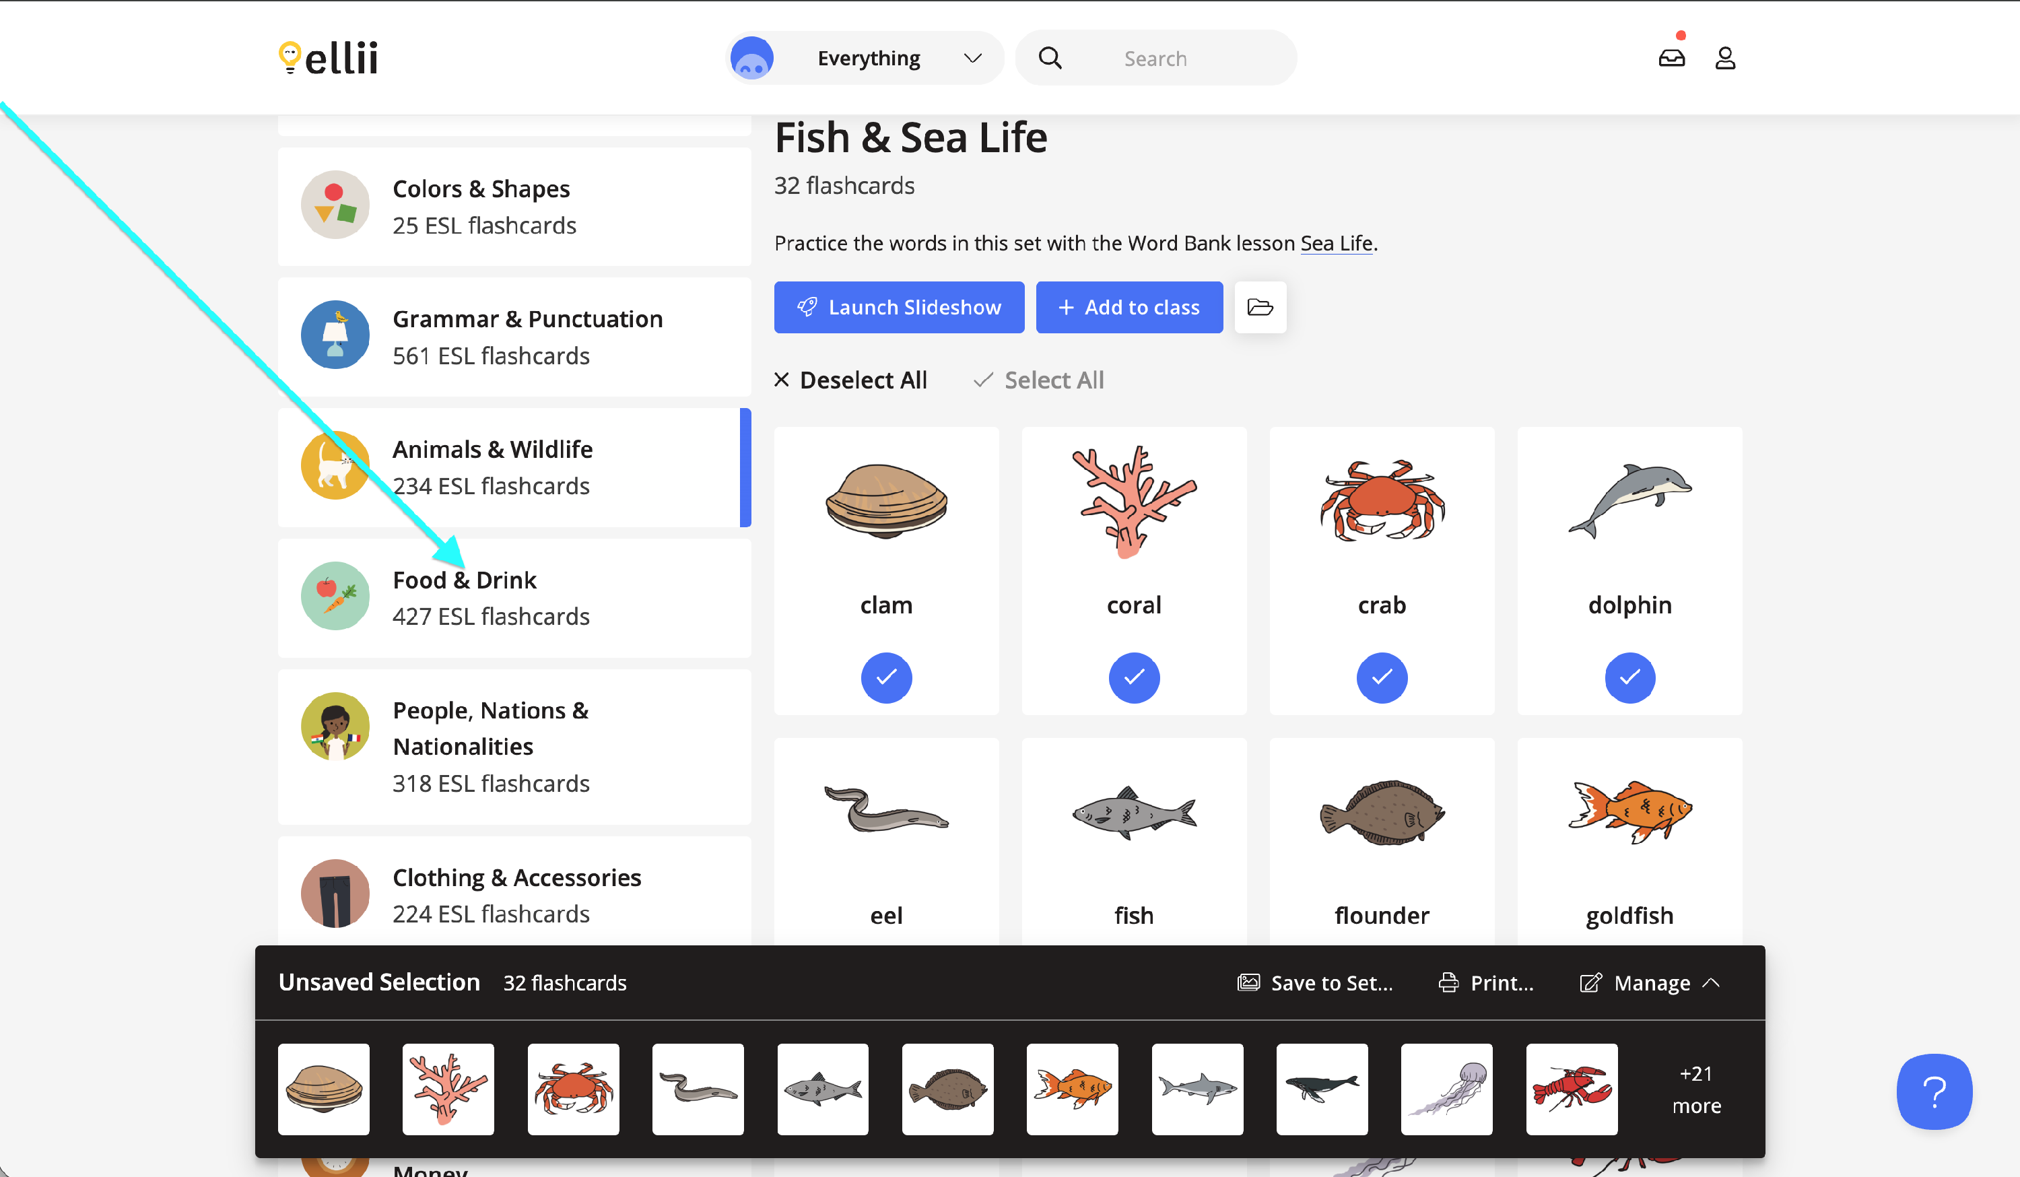Uncheck the clam flashcard checkmark

pyautogui.click(x=885, y=677)
